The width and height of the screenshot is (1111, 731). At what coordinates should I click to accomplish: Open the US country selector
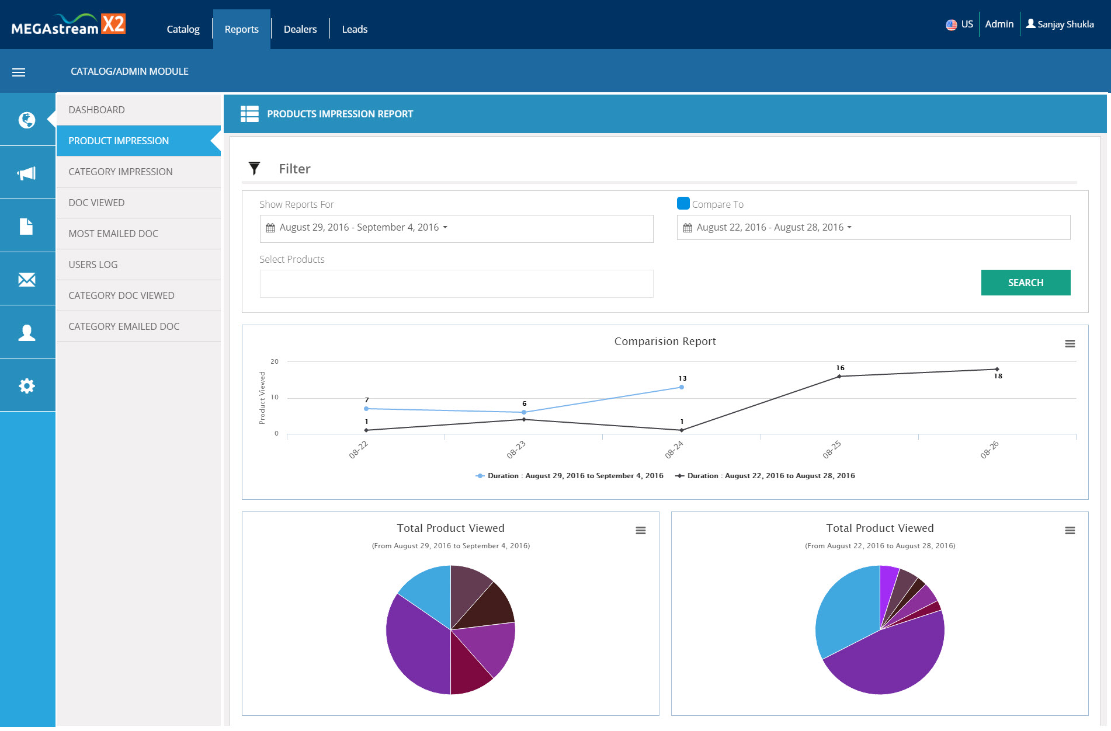959,25
